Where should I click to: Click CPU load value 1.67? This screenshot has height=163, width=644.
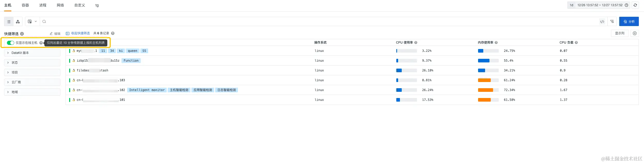pos(564,90)
